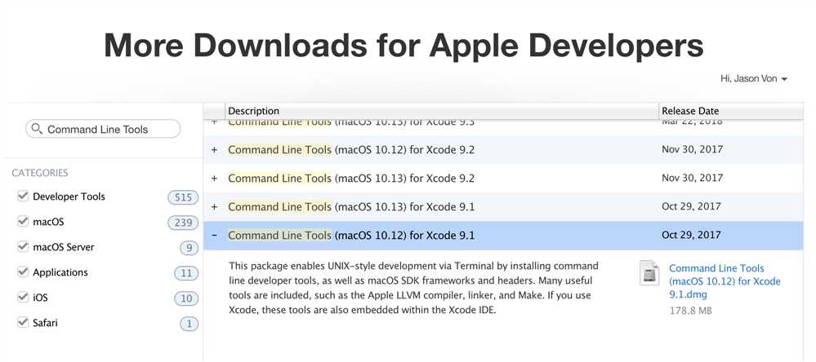
Task: Select the Applications category label
Action: tap(60, 272)
